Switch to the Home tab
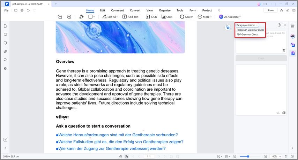298x160 pixels. [90, 10]
